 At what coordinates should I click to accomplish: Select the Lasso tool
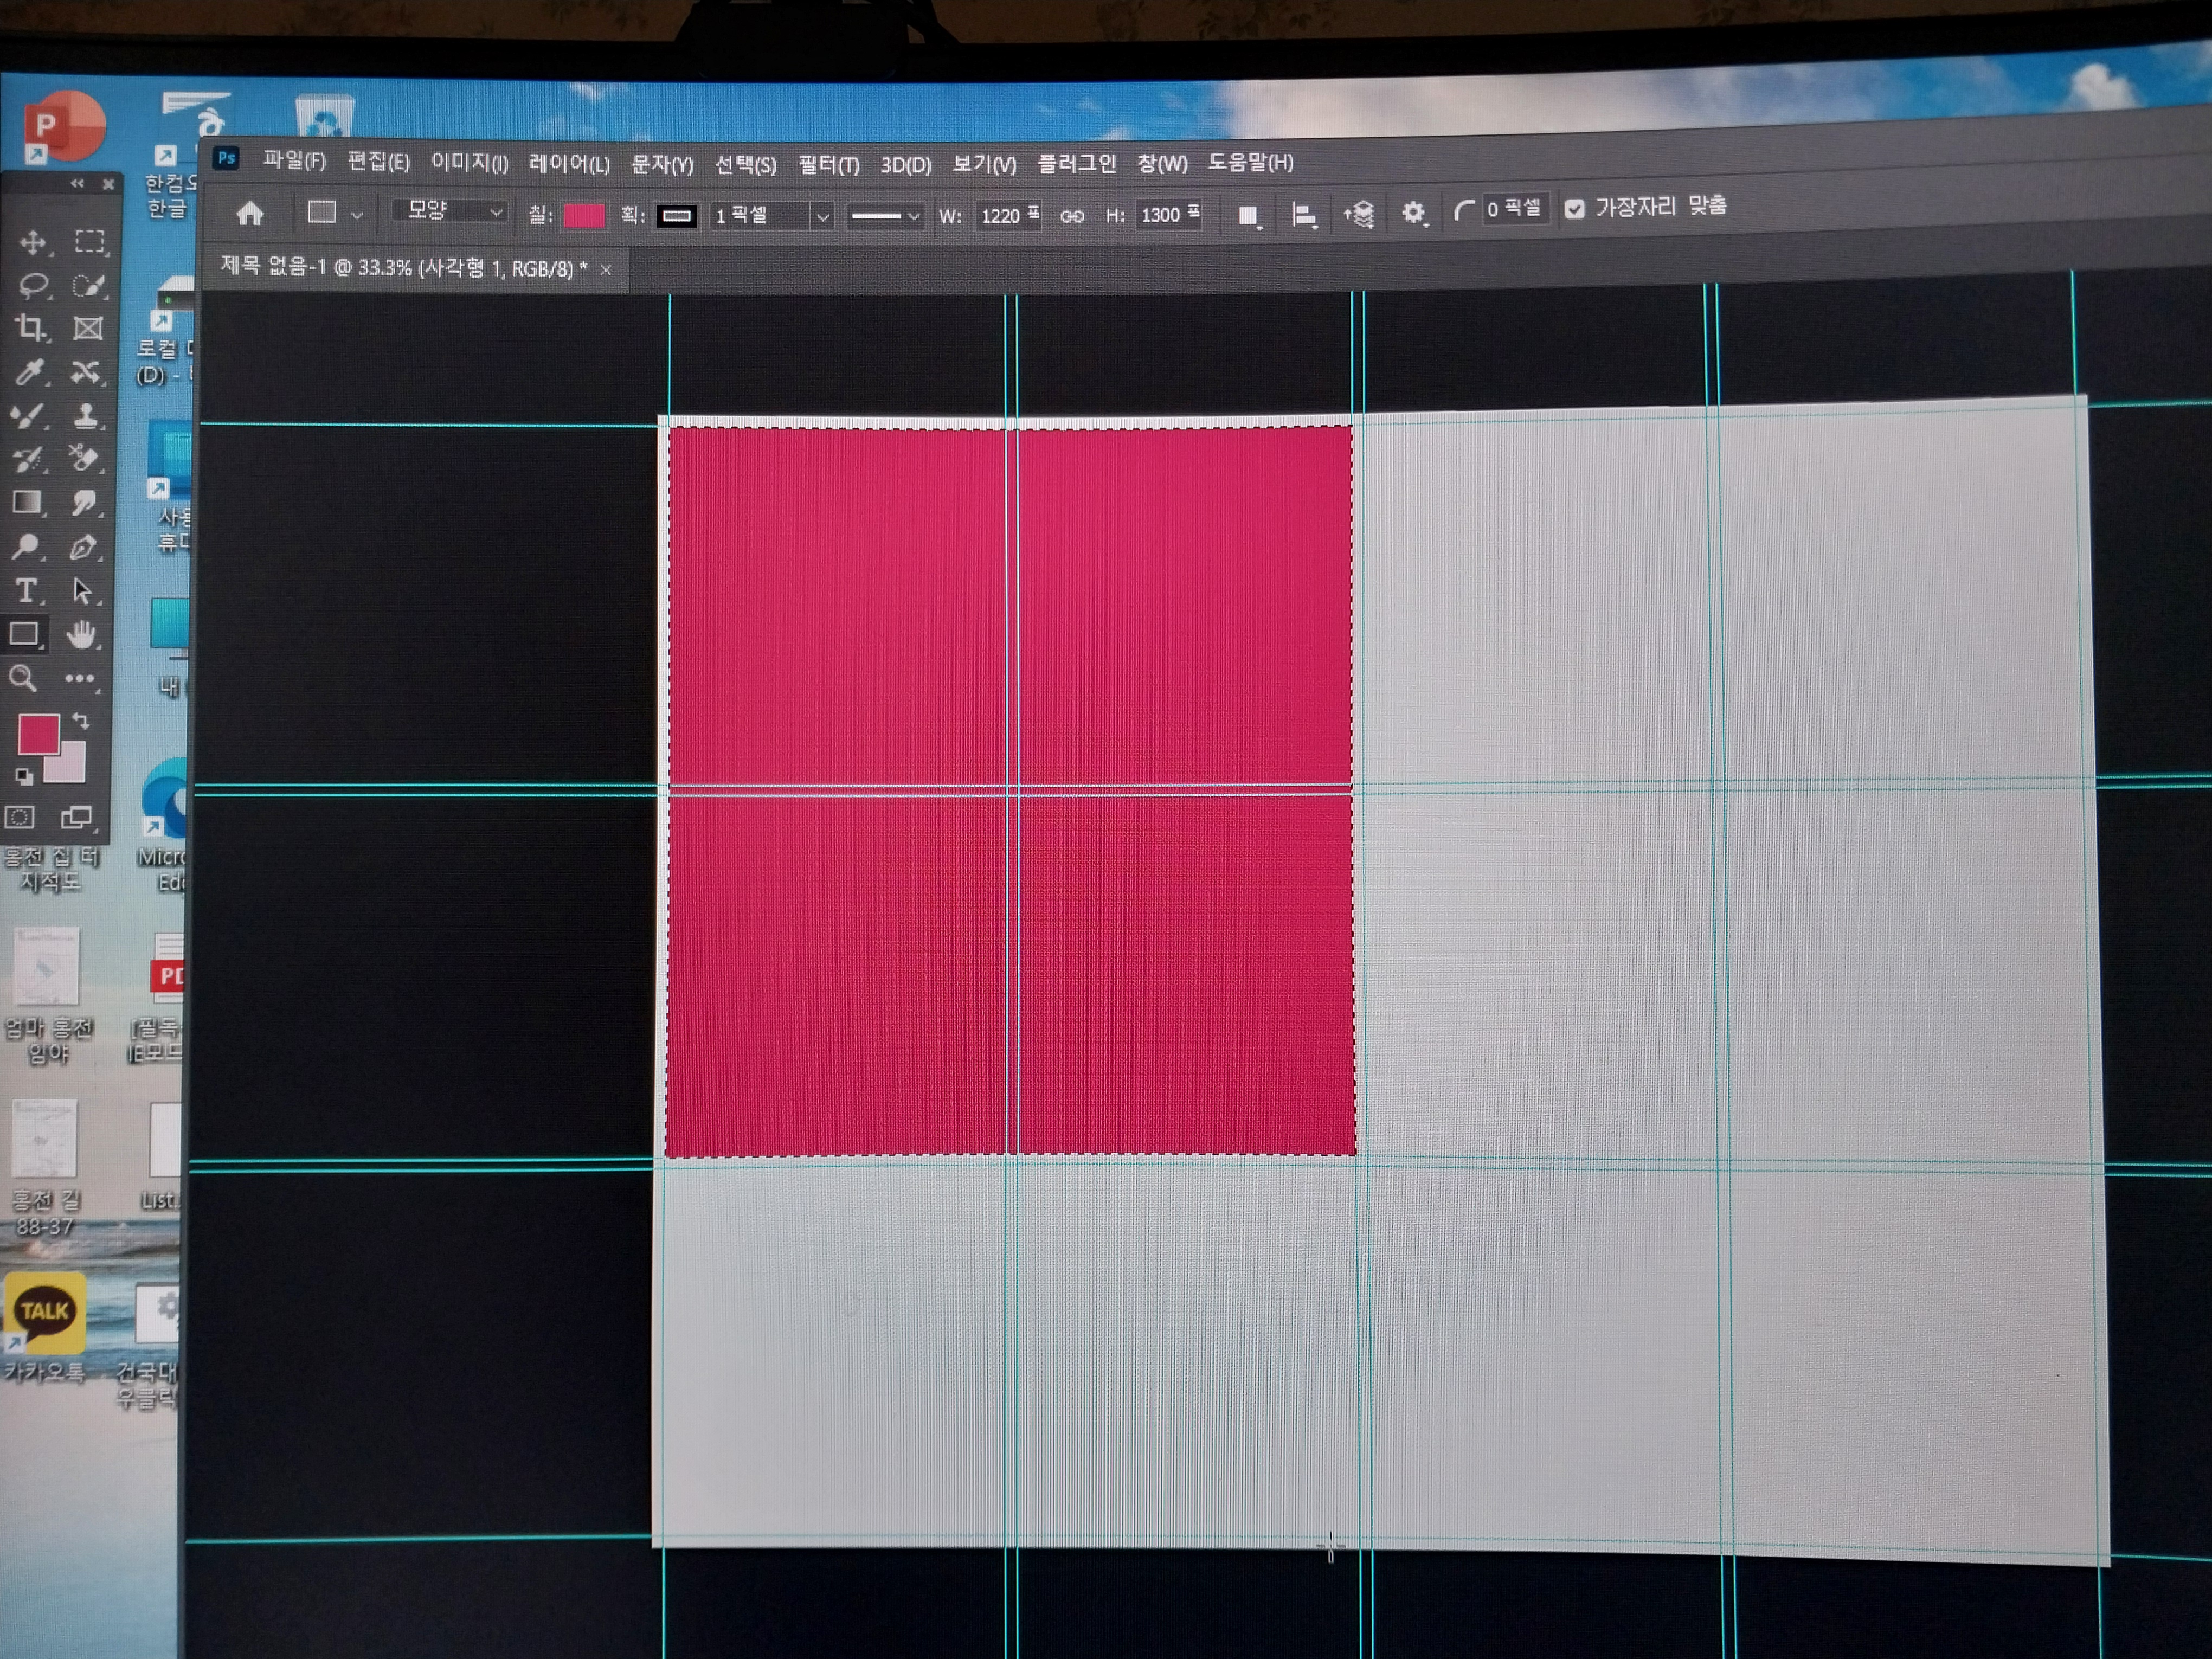click(x=33, y=286)
